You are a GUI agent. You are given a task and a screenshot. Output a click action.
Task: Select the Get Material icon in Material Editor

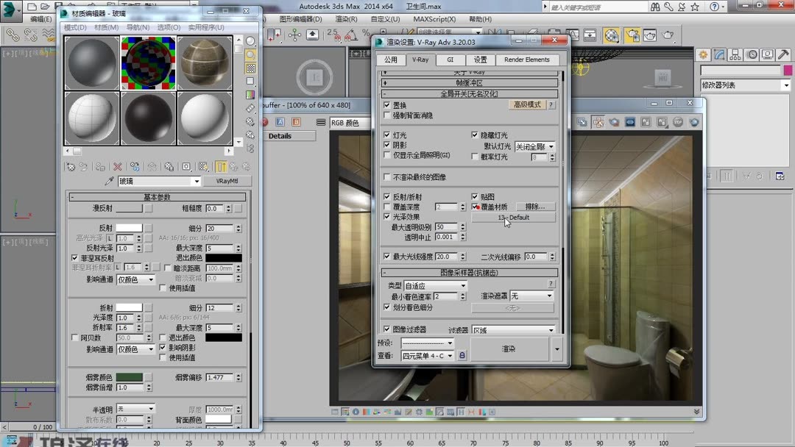(x=71, y=166)
